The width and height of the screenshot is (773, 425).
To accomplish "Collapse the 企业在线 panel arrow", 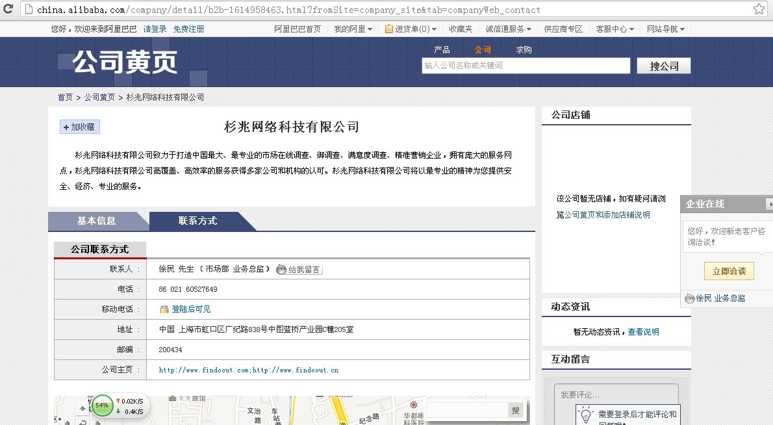I will (x=770, y=203).
